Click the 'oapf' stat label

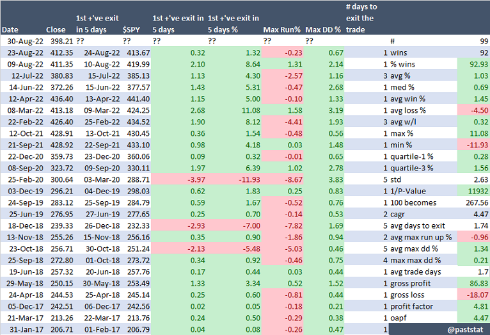398,318
